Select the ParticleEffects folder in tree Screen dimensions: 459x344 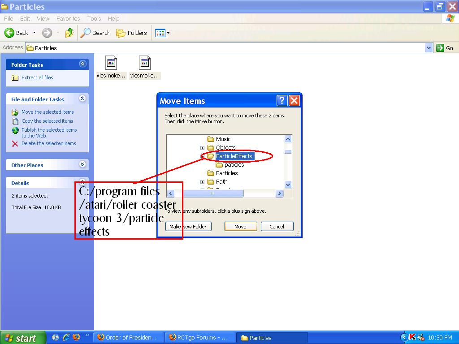click(x=234, y=156)
